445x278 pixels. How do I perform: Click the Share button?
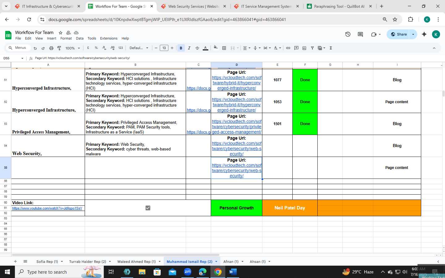pyautogui.click(x=399, y=34)
